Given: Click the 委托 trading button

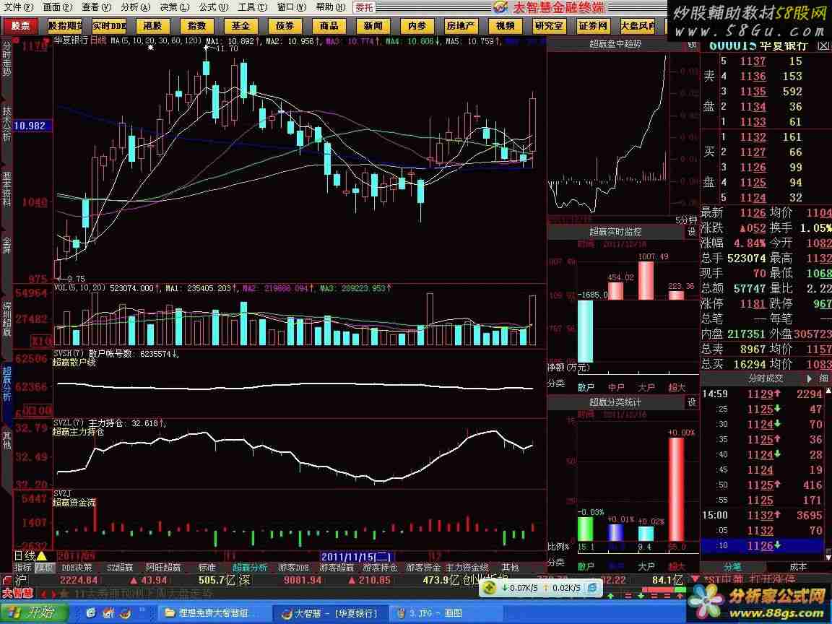Looking at the screenshot, I should point(364,7).
